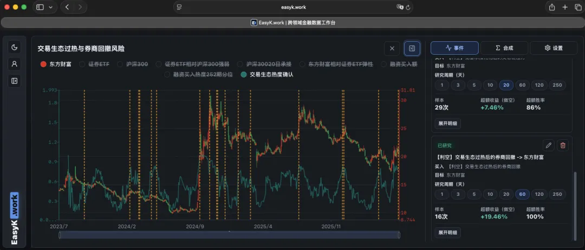The image size is (585, 250).
Task: Toggle 东方财富相对证券ETF弹性 legend item
Action: click(336, 65)
